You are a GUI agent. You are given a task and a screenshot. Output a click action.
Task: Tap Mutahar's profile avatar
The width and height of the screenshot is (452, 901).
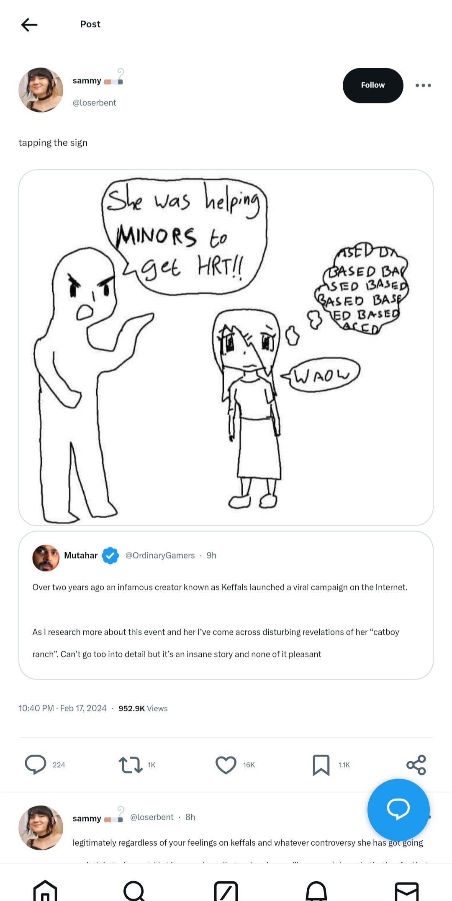click(x=46, y=558)
